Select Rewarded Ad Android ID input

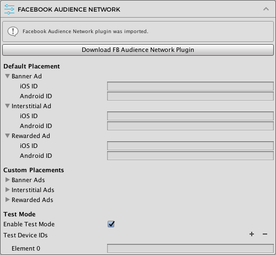(x=190, y=156)
